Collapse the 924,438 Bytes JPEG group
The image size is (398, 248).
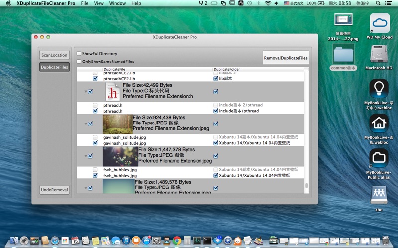(86, 124)
